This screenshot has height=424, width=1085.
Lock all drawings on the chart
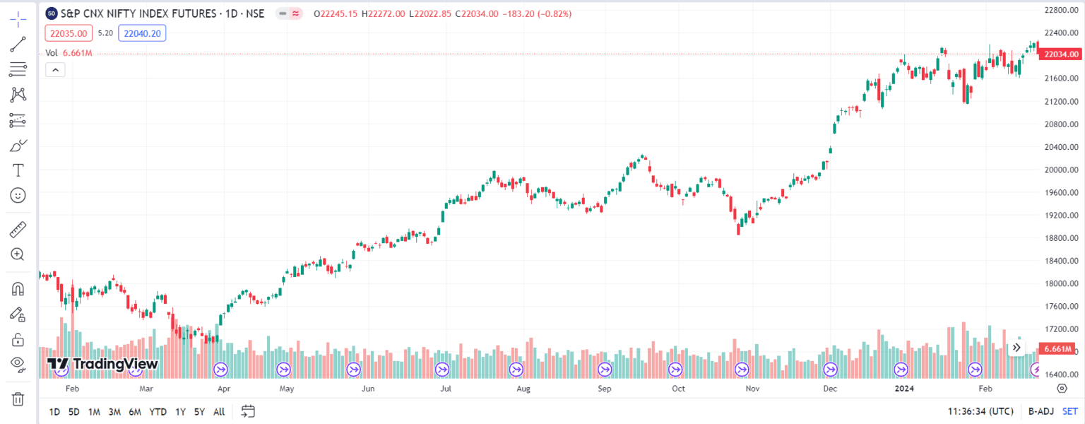[x=19, y=339]
